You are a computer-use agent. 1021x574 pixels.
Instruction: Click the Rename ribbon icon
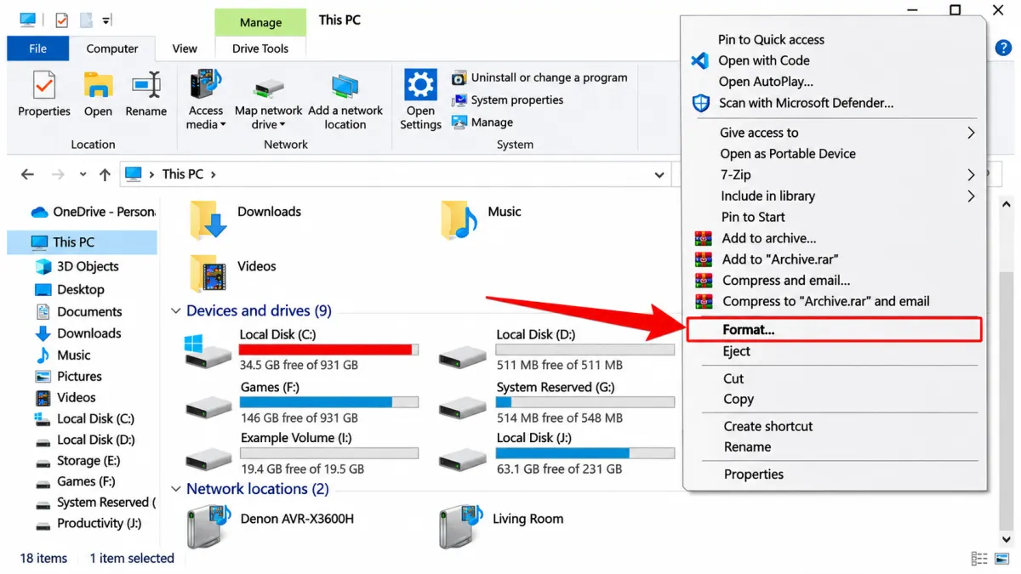146,85
